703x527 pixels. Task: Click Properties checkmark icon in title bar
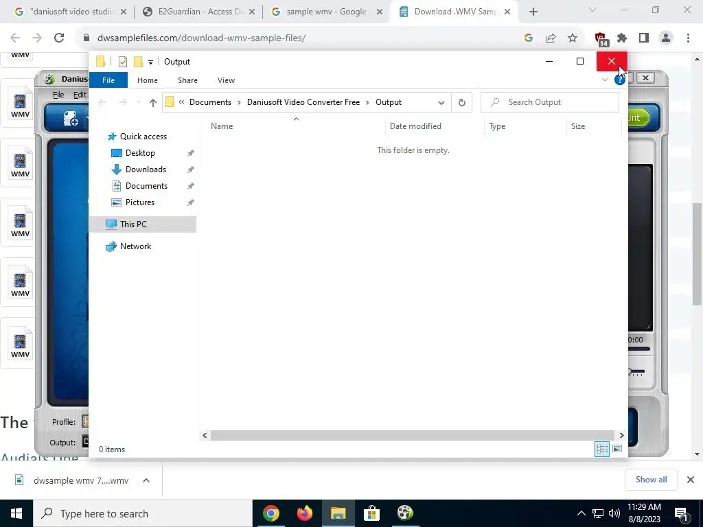122,62
